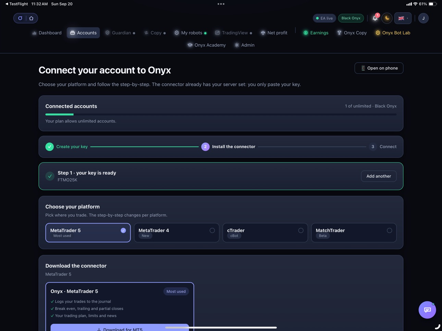
Task: Click the Open on phone button
Action: (379, 68)
